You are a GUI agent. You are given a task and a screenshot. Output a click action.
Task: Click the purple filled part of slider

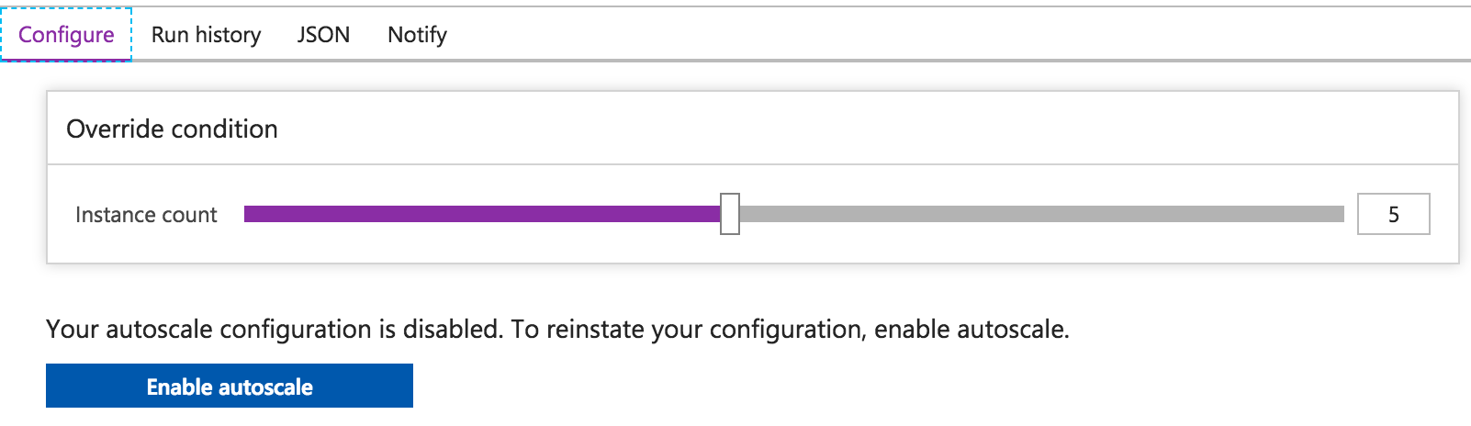[482, 214]
